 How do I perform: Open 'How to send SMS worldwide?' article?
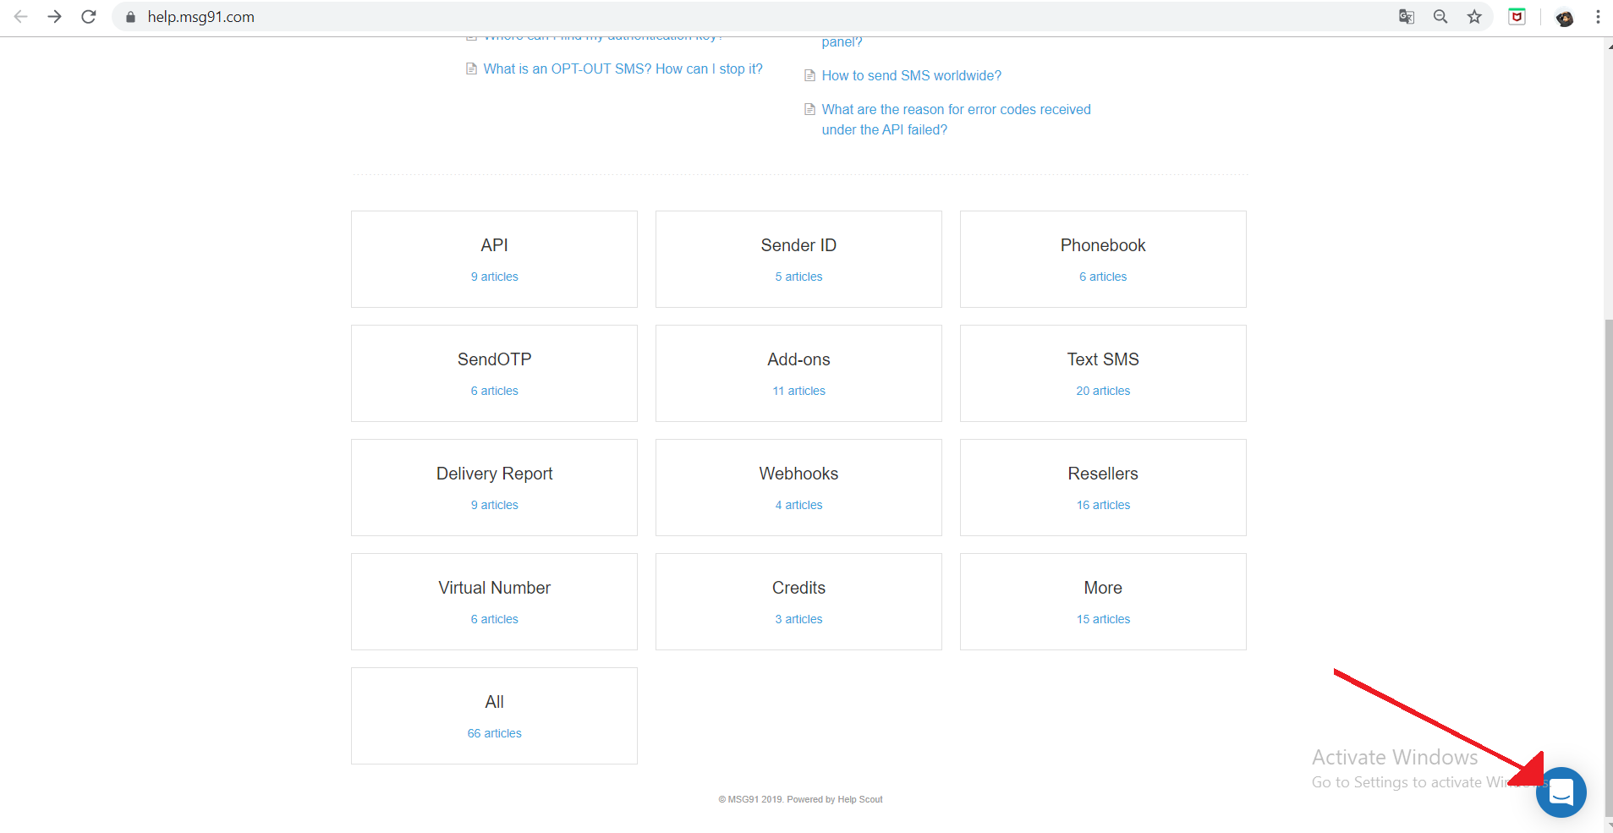[912, 75]
